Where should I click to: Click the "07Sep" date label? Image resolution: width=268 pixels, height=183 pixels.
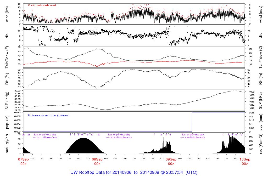23,159
